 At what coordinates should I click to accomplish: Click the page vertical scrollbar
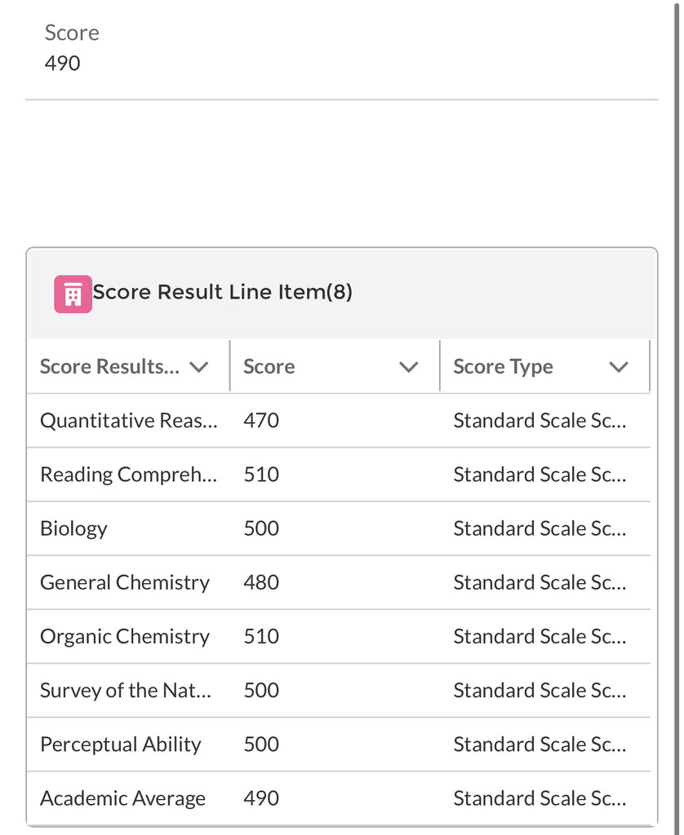677,415
